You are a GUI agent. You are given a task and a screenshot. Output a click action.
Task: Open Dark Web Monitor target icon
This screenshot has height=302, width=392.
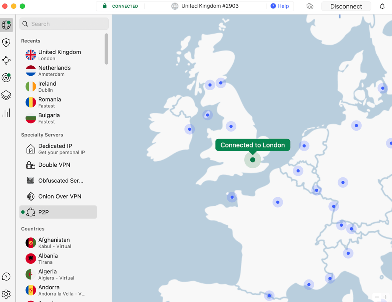(6, 78)
